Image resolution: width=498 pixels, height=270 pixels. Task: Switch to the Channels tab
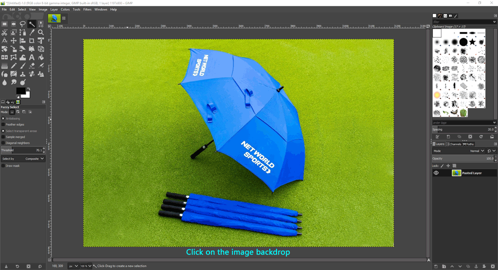point(453,144)
